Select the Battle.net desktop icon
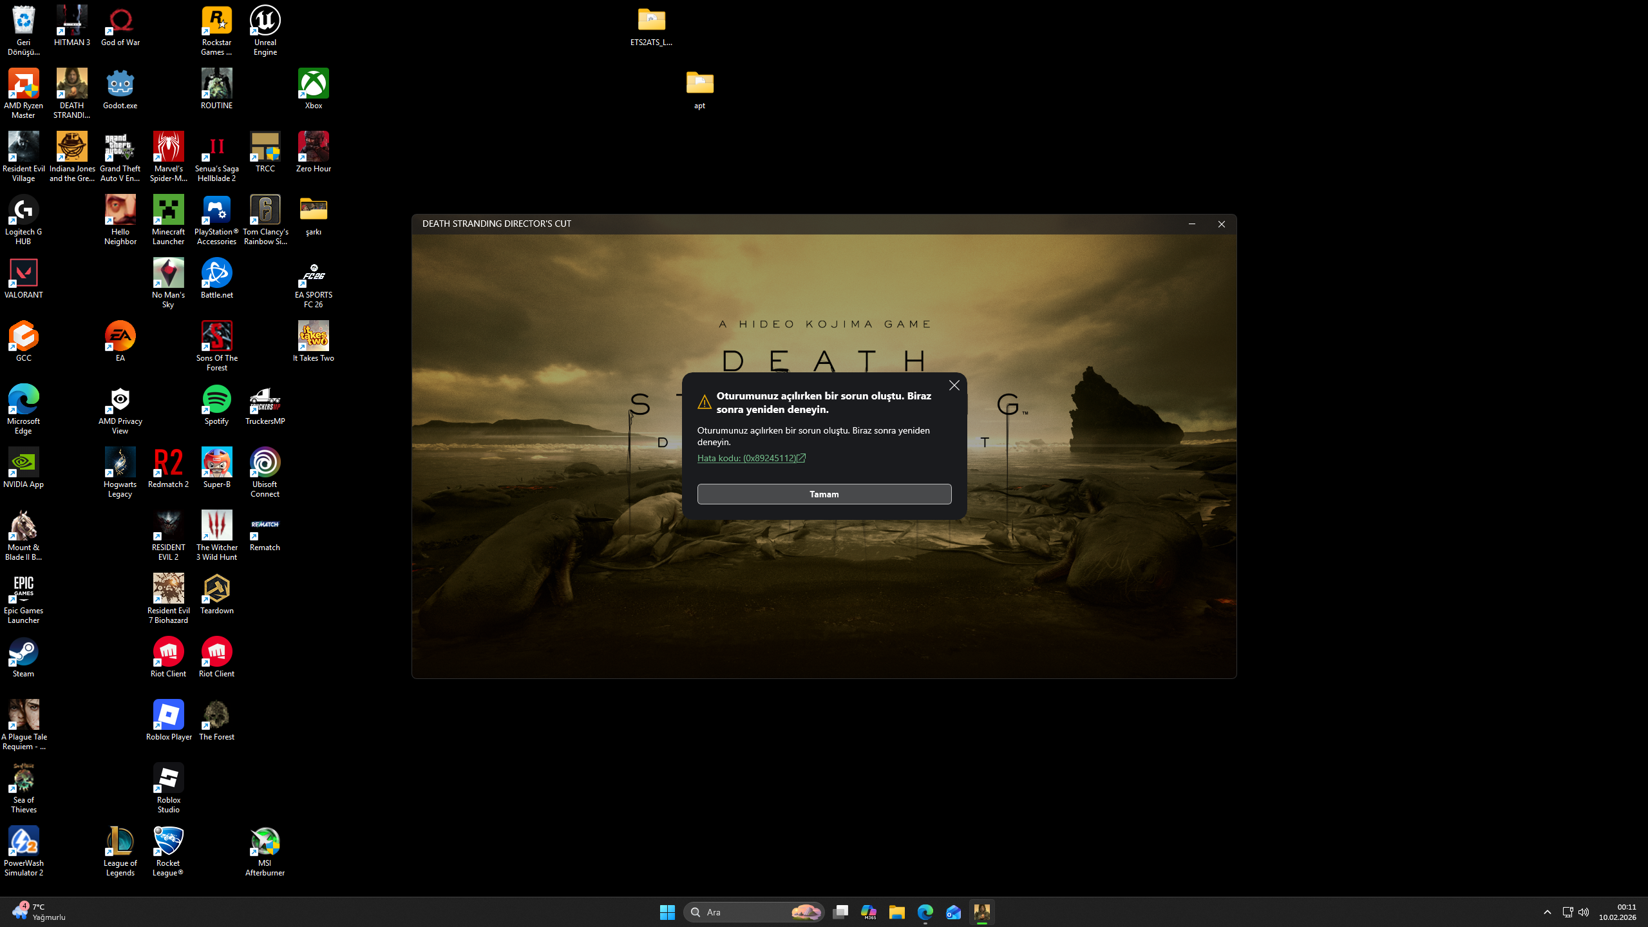Screen dimensions: 1648x927 pos(217,279)
